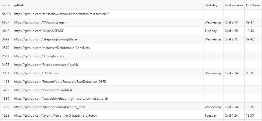Open the NVlabs stylegan repository link
The width and height of the screenshot is (262, 121).
tap(40, 22)
